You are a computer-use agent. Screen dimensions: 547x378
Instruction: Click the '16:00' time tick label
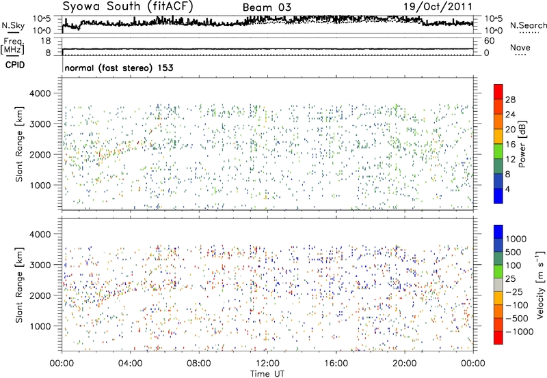tap(336, 364)
